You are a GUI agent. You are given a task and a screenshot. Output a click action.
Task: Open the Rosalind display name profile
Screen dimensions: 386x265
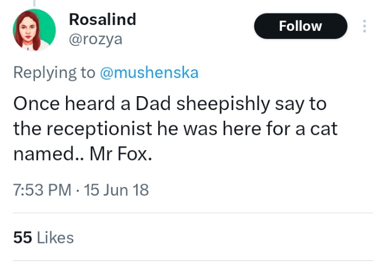(102, 19)
